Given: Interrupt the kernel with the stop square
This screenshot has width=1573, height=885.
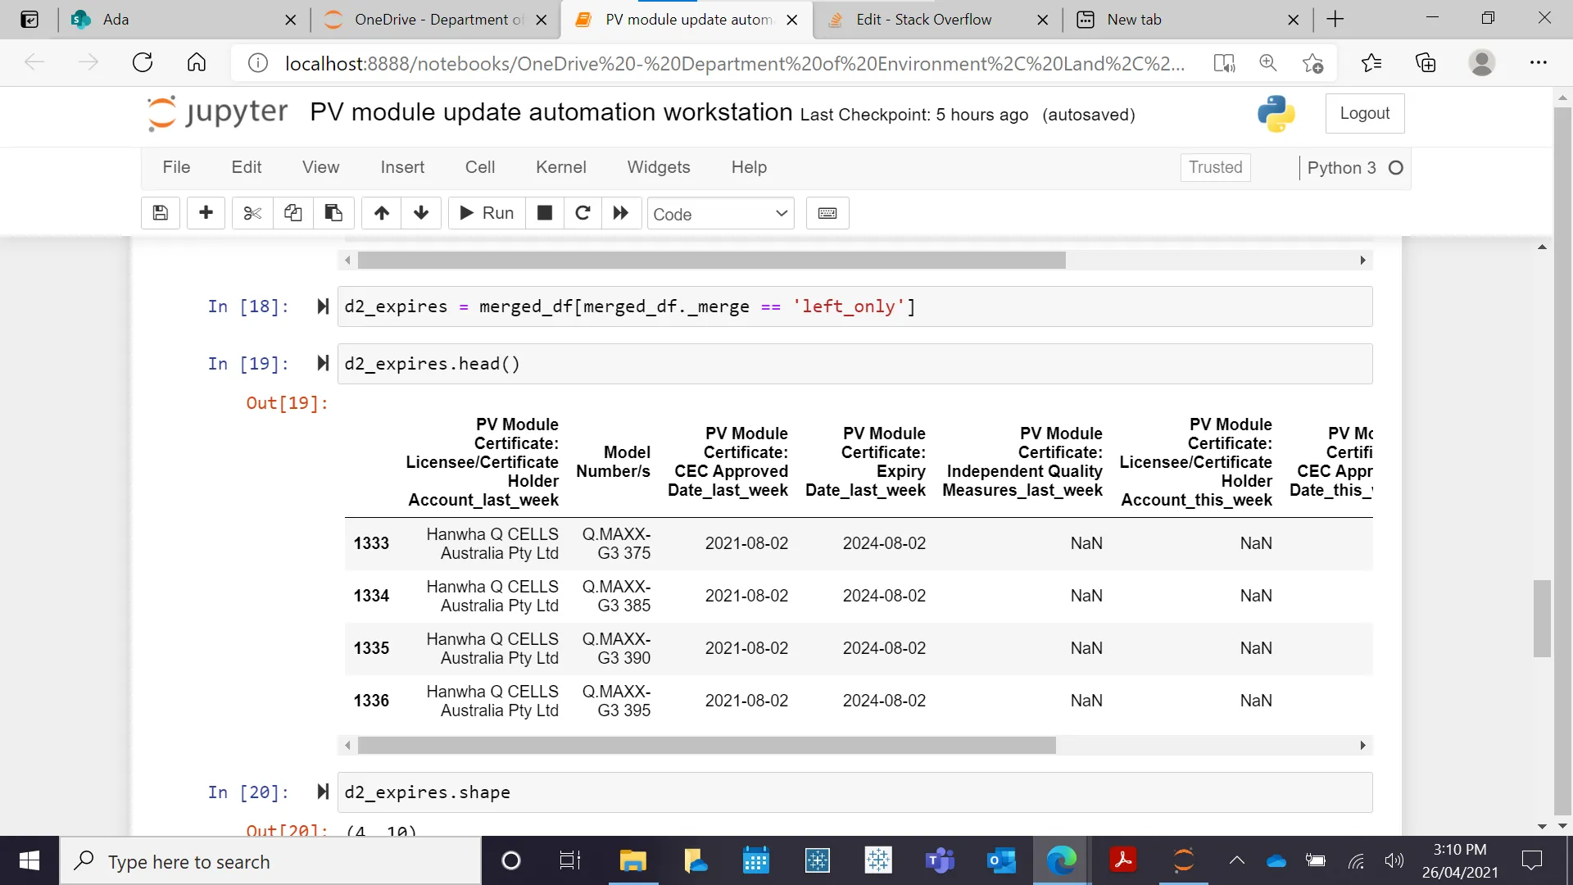Looking at the screenshot, I should point(545,213).
